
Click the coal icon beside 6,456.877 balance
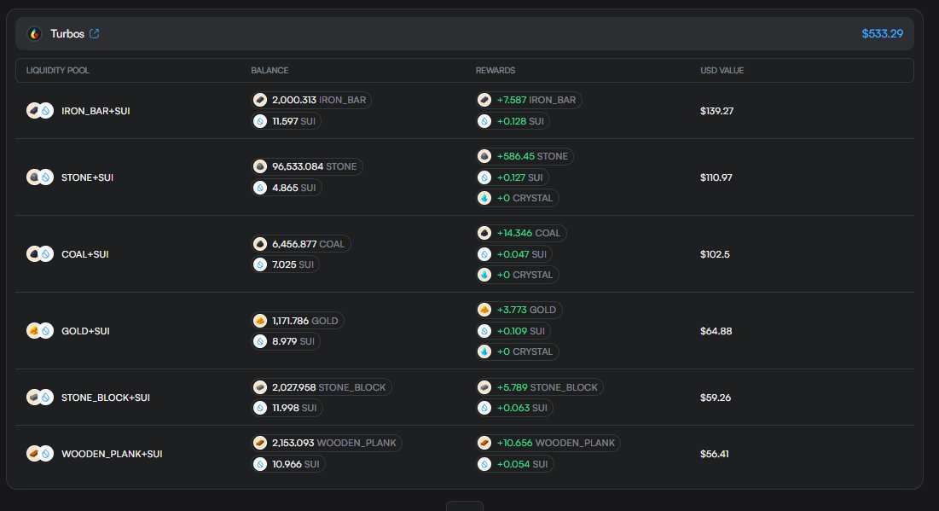[260, 244]
